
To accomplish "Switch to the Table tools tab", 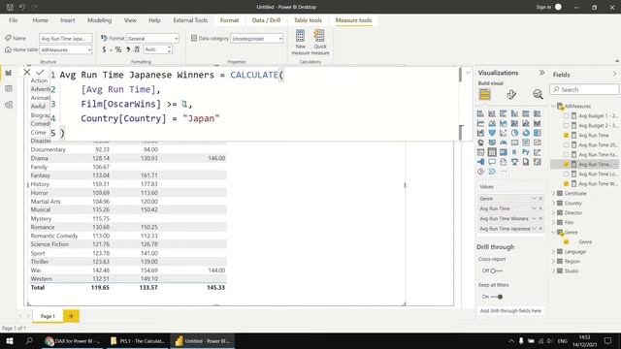I will coord(308,20).
